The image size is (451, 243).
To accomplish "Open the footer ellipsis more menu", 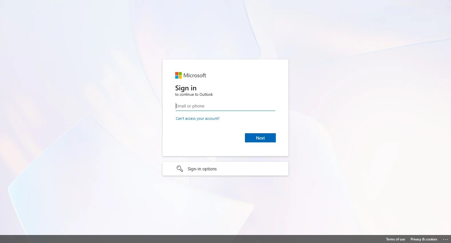I will [445, 239].
